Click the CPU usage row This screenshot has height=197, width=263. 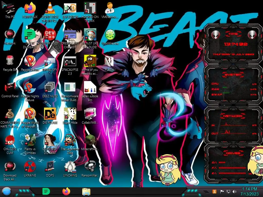pyautogui.click(x=234, y=84)
